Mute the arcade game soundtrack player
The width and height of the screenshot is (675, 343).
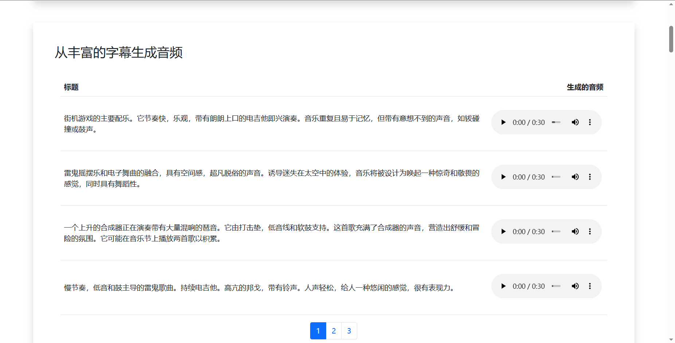coord(575,122)
